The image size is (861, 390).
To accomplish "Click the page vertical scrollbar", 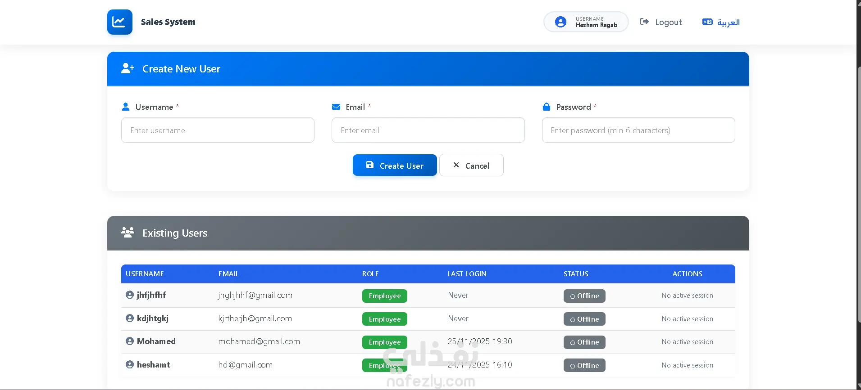I will pyautogui.click(x=859, y=195).
